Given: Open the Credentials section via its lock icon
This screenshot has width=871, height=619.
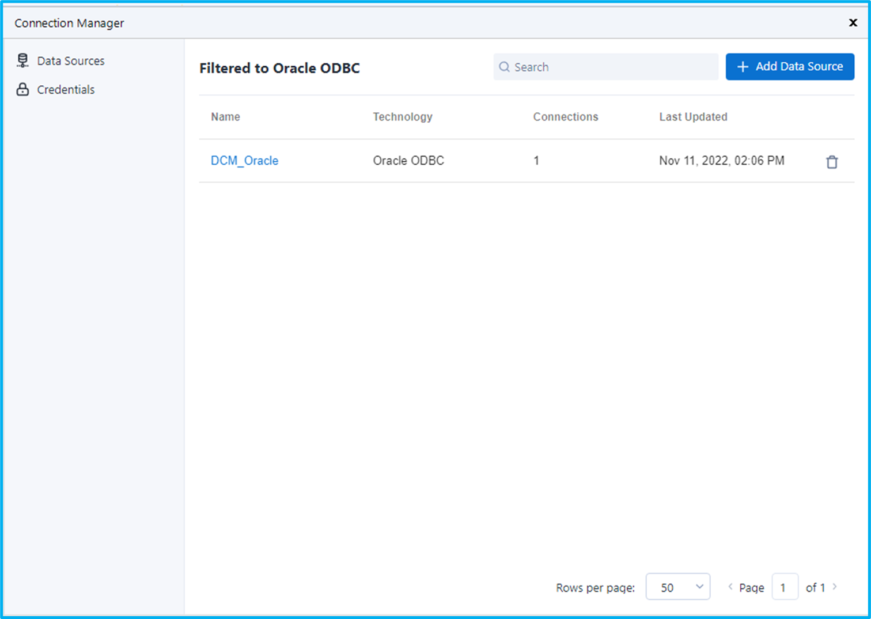Looking at the screenshot, I should tap(22, 89).
